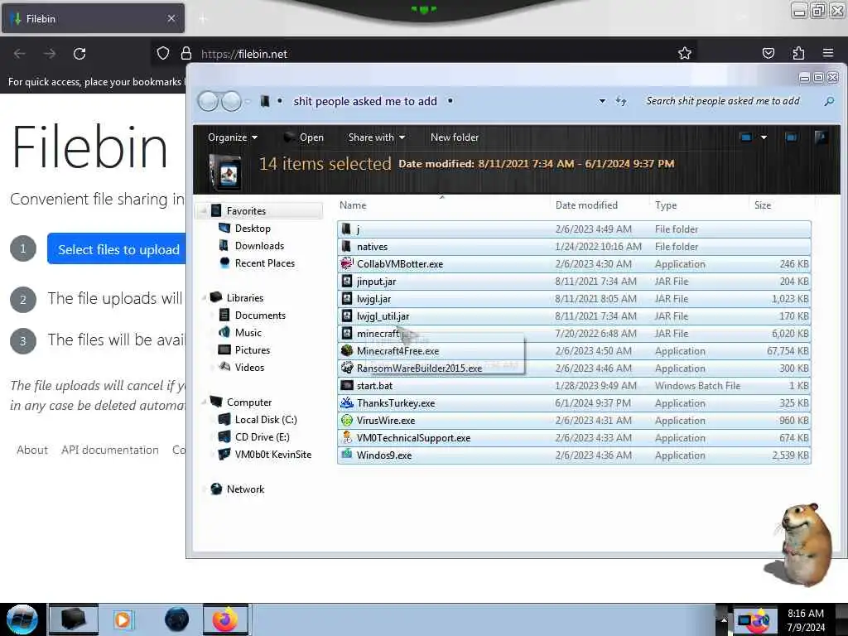Click the VirusWire.exe icon

point(347,420)
